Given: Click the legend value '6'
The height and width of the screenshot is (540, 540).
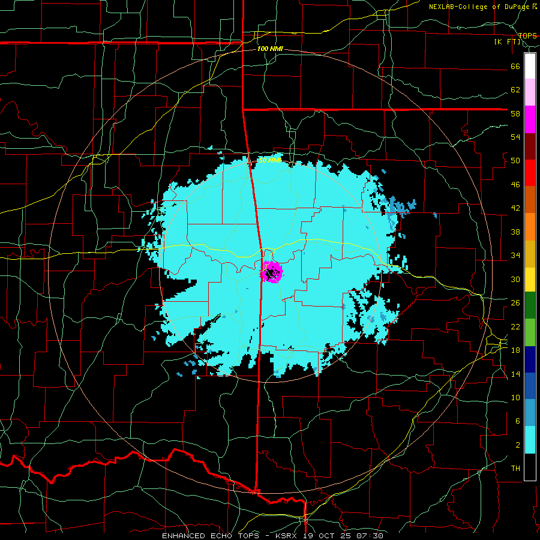Looking at the screenshot, I should click(x=518, y=421).
